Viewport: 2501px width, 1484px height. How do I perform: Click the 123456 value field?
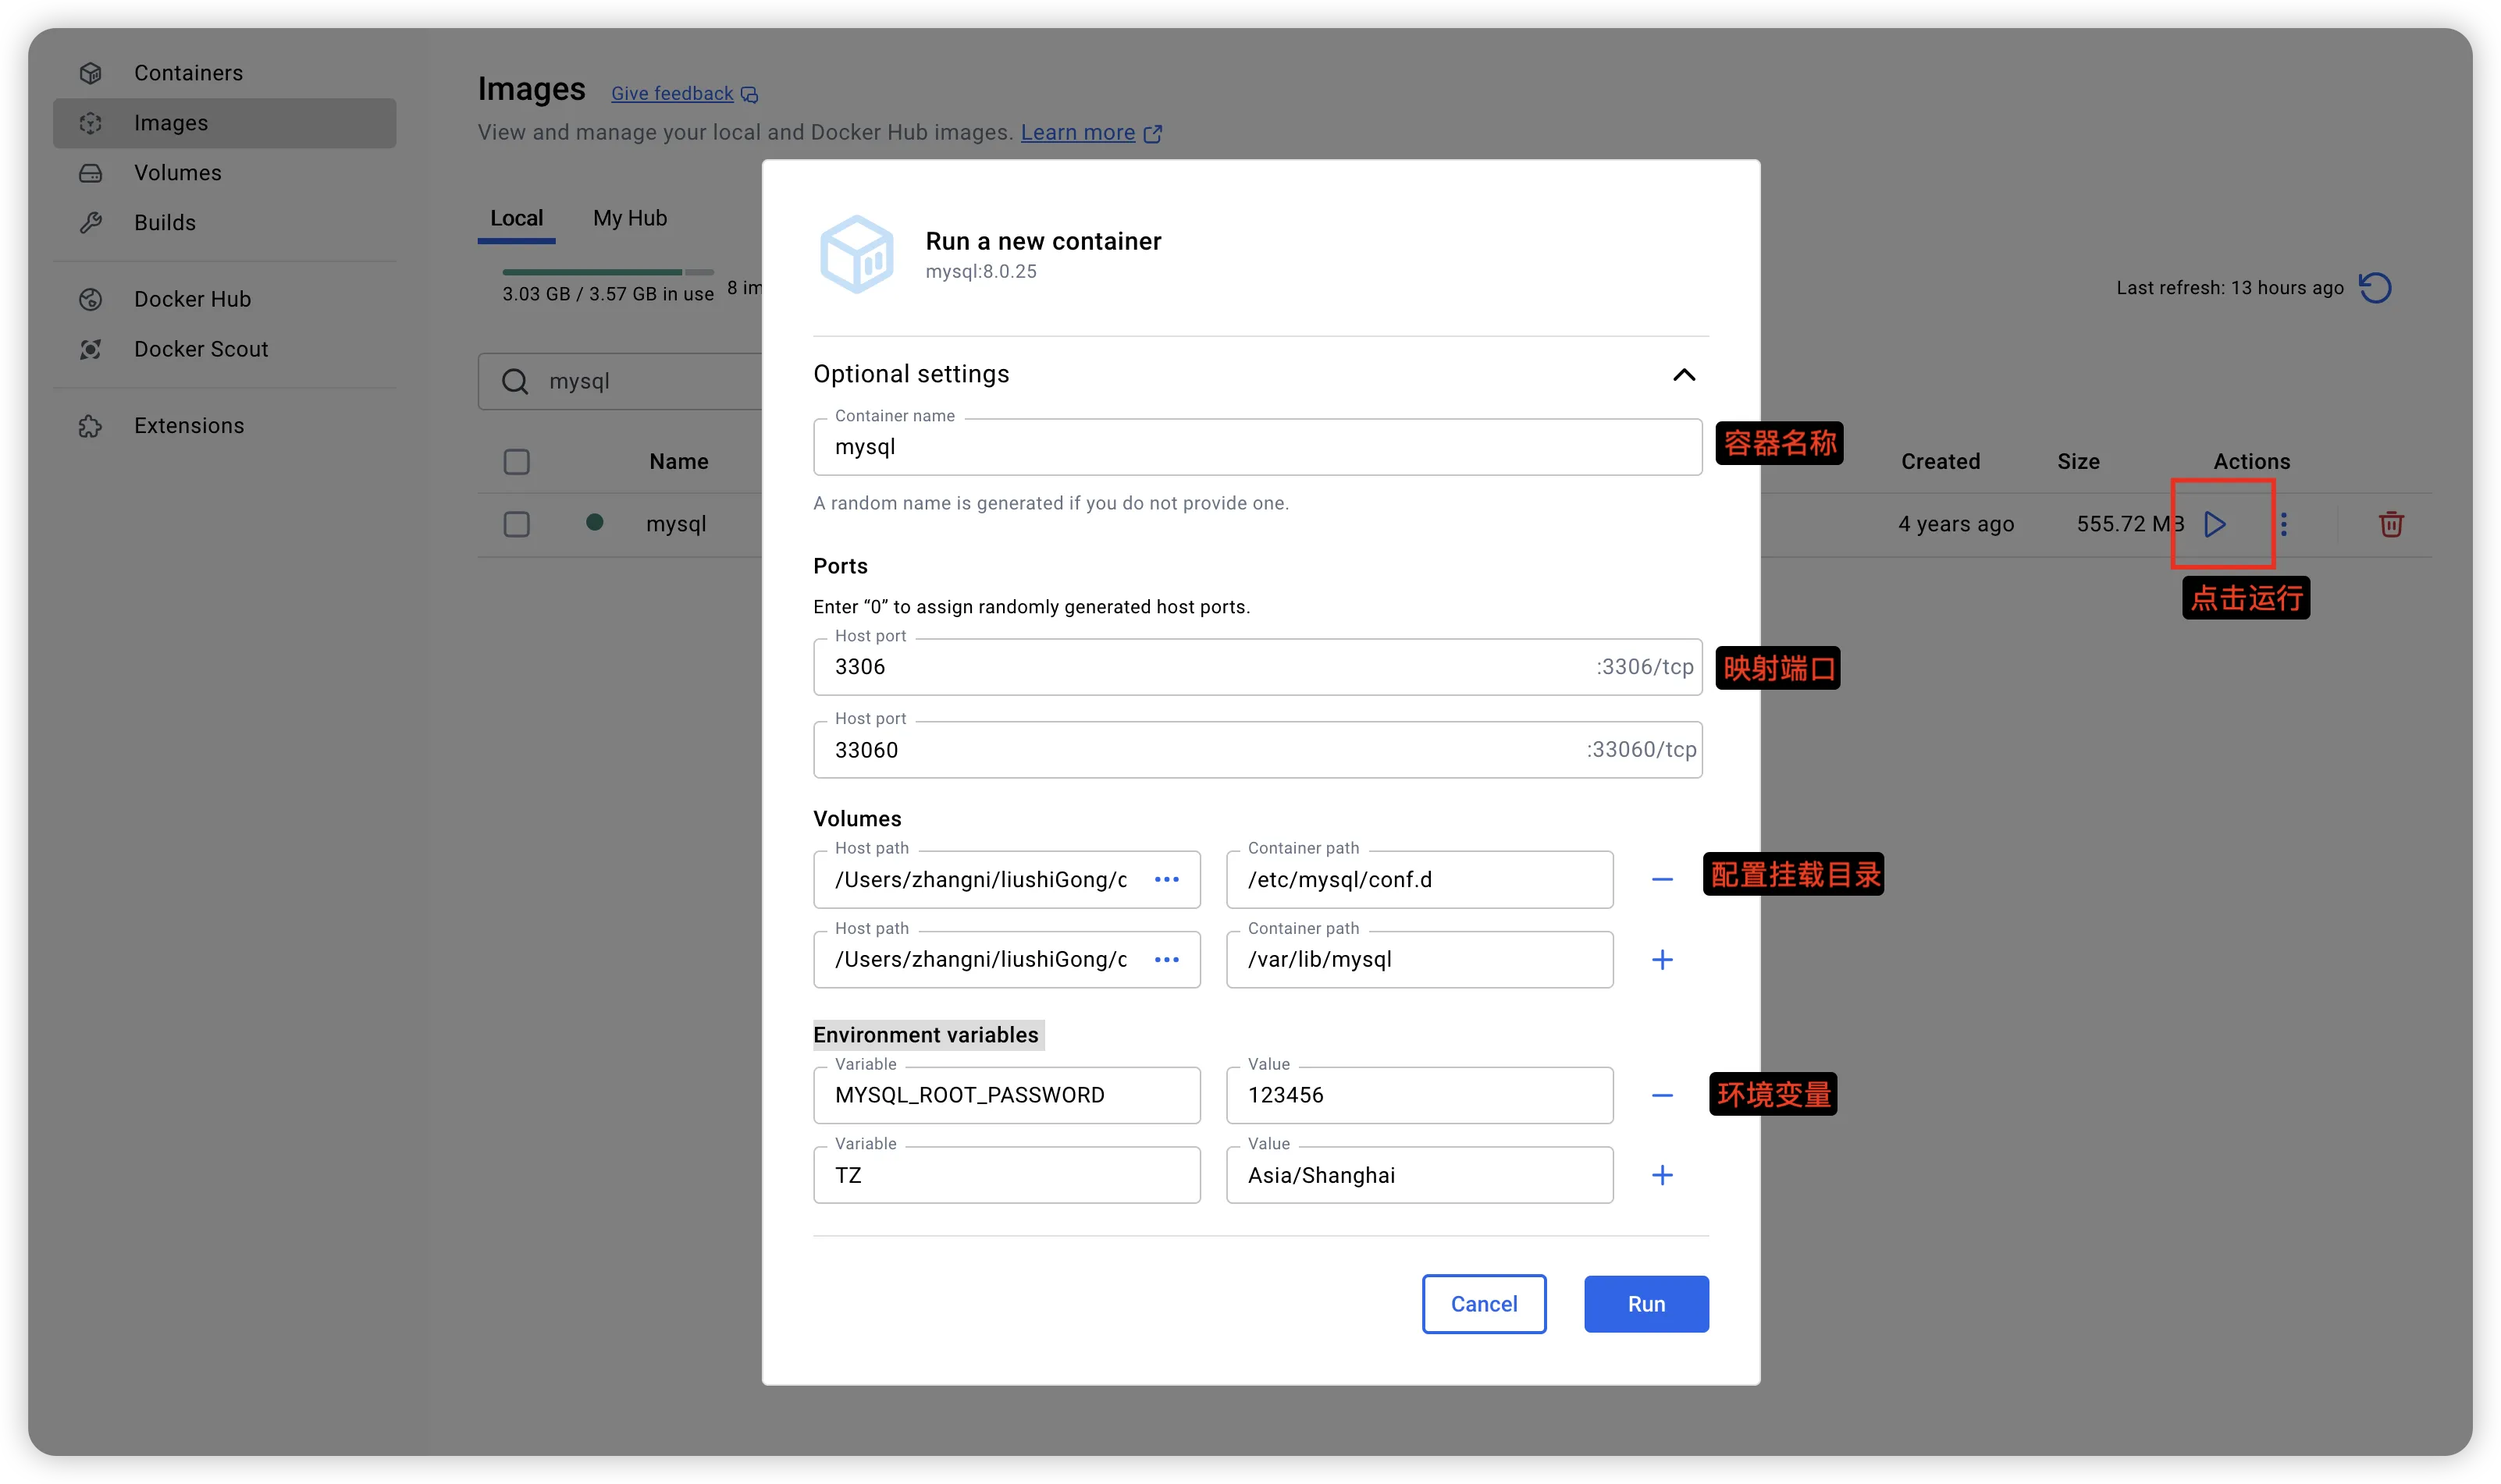(1420, 1095)
